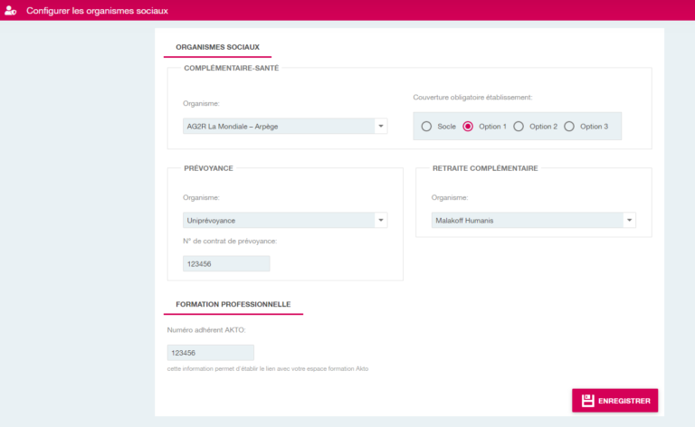This screenshot has width=695, height=427.
Task: Click the Couverture obligatoire établissement label
Action: pyautogui.click(x=472, y=97)
